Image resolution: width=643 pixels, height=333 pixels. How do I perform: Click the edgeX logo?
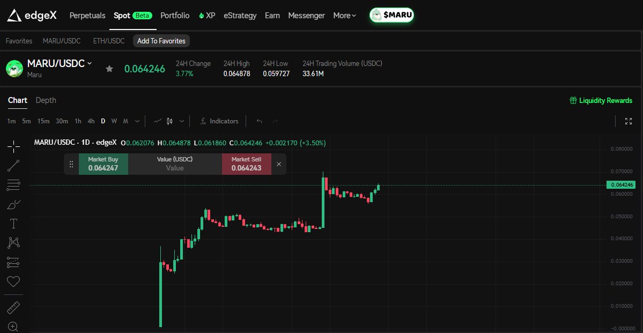tap(32, 16)
